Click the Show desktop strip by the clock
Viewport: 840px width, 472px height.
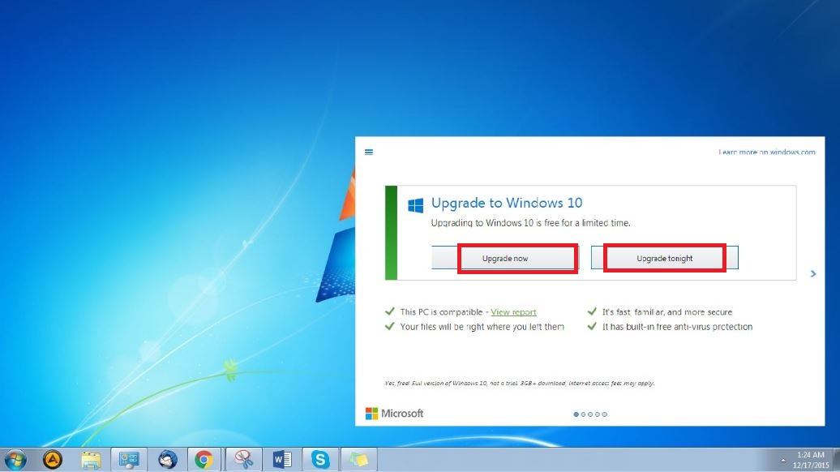pos(836,460)
